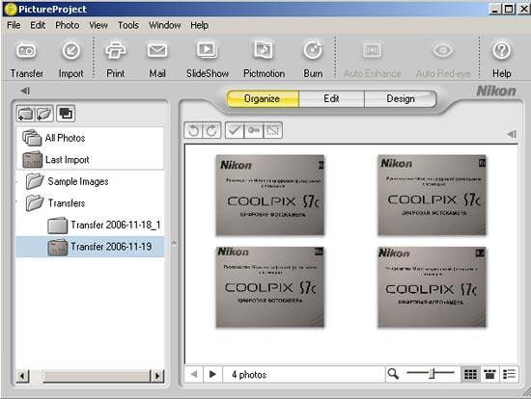Start a SlideShow from the toolbar
Screen dimensions: 531x399
click(x=207, y=59)
